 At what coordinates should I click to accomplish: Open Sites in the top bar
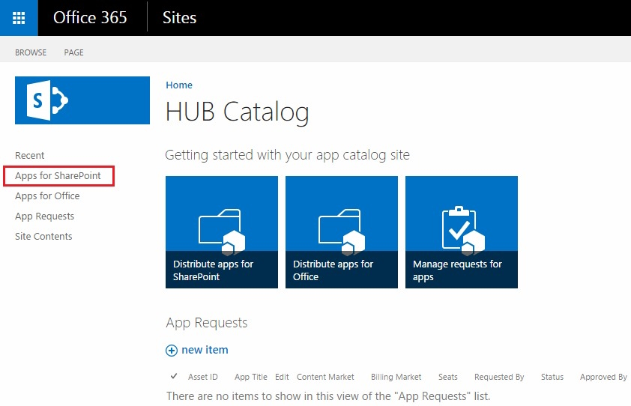[179, 18]
